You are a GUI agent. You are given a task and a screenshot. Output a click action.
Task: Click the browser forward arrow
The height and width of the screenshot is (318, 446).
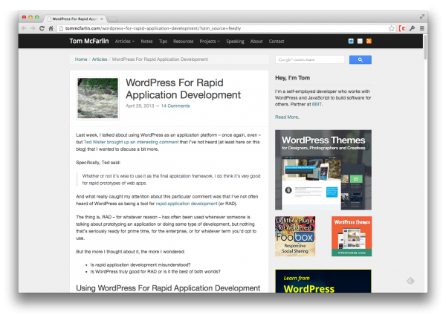33,28
